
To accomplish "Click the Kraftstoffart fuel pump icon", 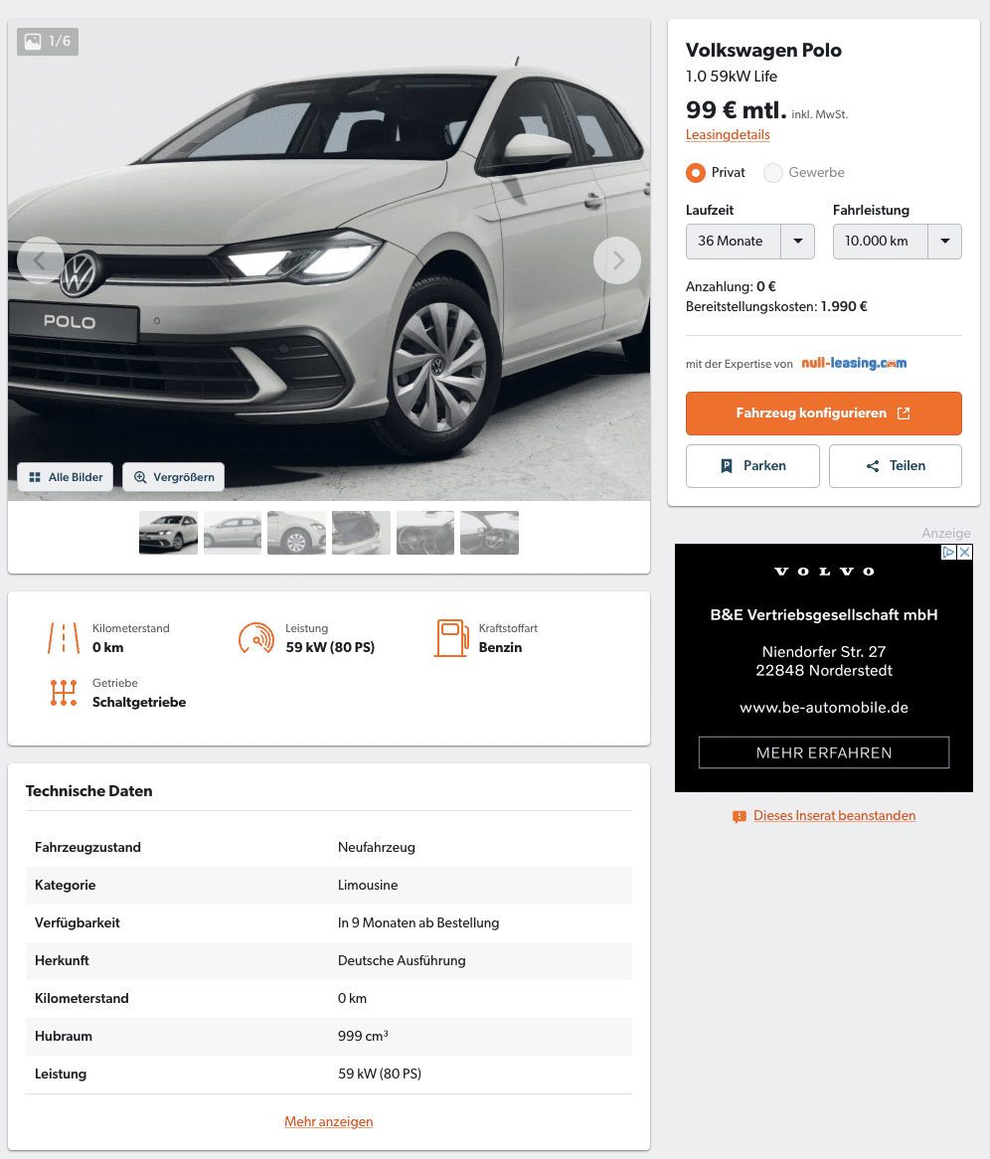I will 451,638.
